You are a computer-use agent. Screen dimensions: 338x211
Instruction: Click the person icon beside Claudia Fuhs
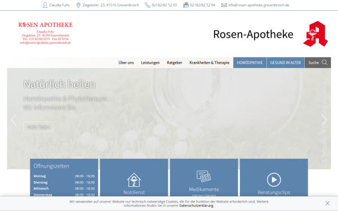45,5
